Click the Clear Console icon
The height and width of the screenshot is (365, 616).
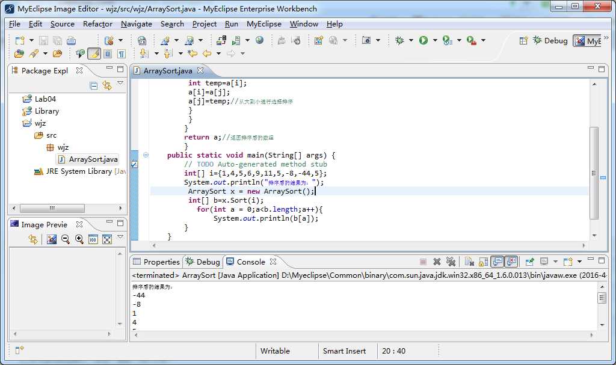[469, 262]
